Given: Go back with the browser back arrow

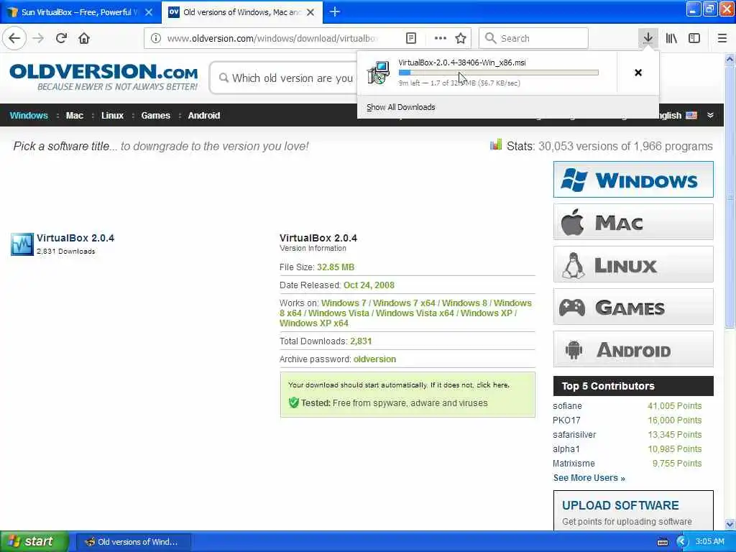Looking at the screenshot, I should click(x=14, y=38).
